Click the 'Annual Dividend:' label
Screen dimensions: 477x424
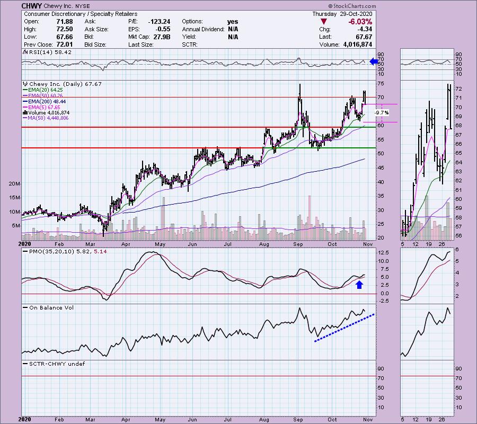click(x=203, y=29)
